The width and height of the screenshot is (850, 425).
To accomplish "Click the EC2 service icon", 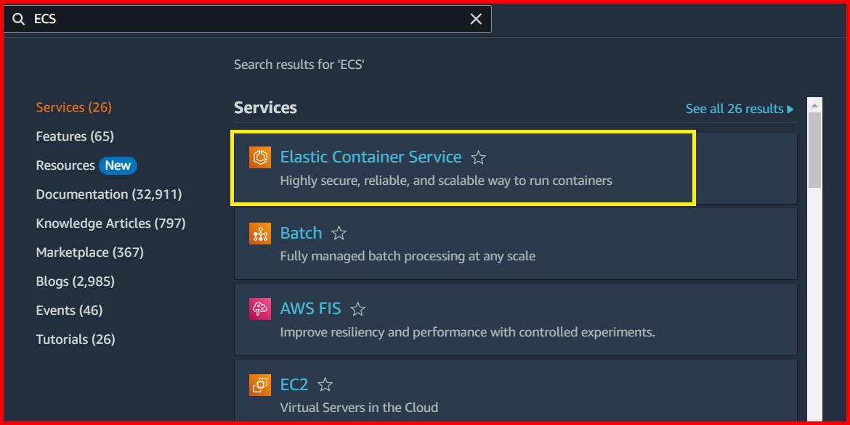I will point(259,384).
